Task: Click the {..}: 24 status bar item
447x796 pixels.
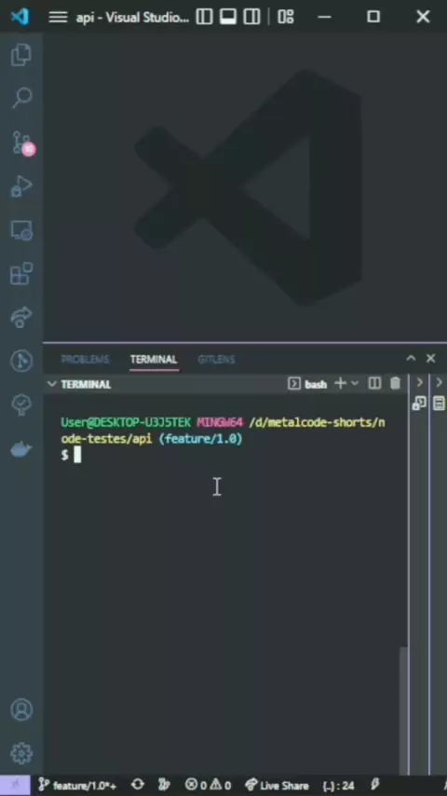Action: (x=338, y=786)
